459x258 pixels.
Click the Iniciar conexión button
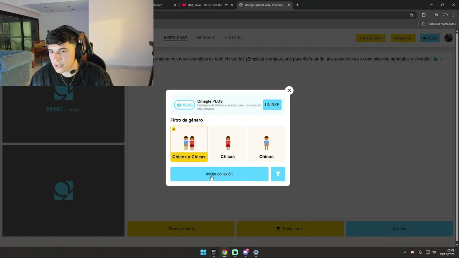219,174
